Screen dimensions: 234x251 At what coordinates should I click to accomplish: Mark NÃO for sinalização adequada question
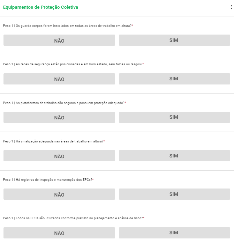click(x=59, y=156)
